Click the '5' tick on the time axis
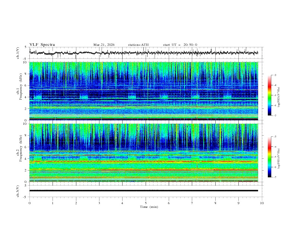The width and height of the screenshot is (295, 228). (146, 203)
